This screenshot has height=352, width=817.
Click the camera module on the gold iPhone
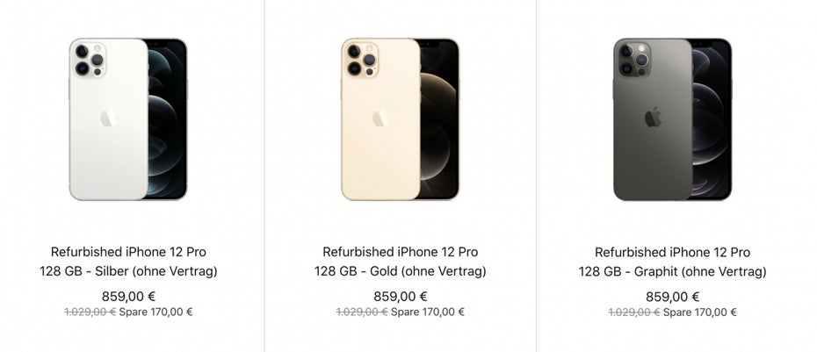(361, 58)
